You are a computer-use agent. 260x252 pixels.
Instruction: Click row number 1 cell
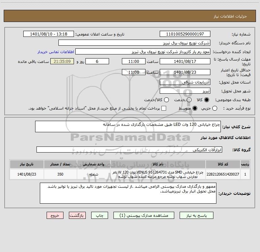click(245, 174)
